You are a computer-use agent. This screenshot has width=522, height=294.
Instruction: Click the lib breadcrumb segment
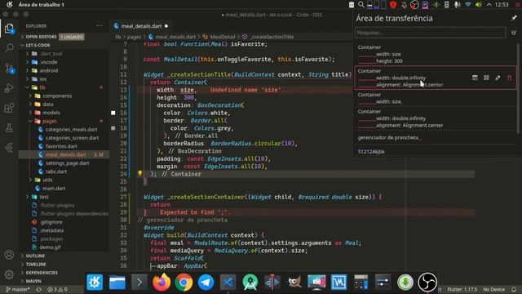click(117, 37)
